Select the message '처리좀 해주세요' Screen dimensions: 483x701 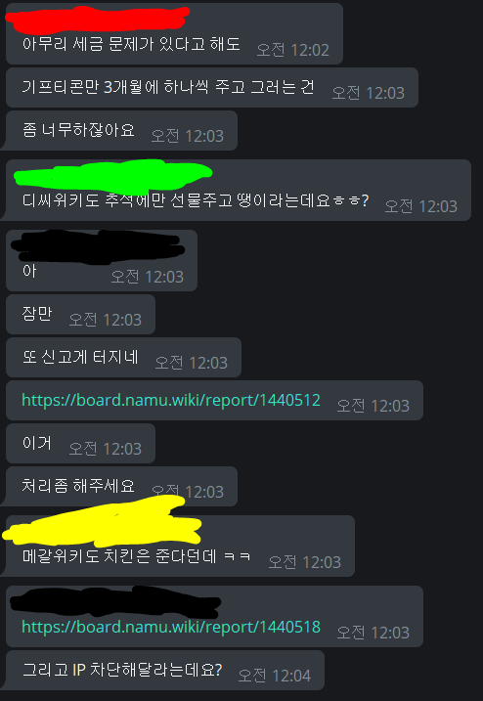(x=78, y=486)
